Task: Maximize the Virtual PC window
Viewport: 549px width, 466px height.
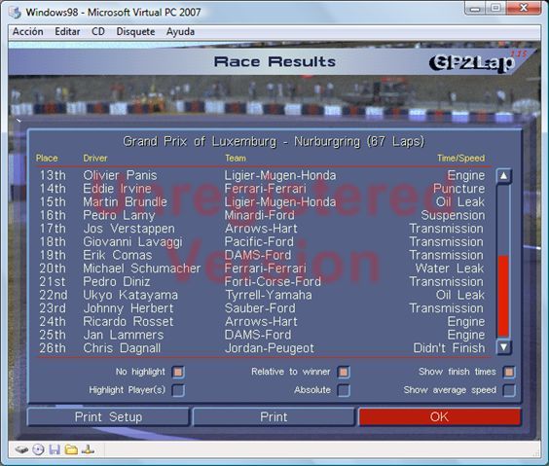Action: (495, 8)
